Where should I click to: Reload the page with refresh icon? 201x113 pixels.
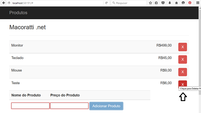pos(106,3)
